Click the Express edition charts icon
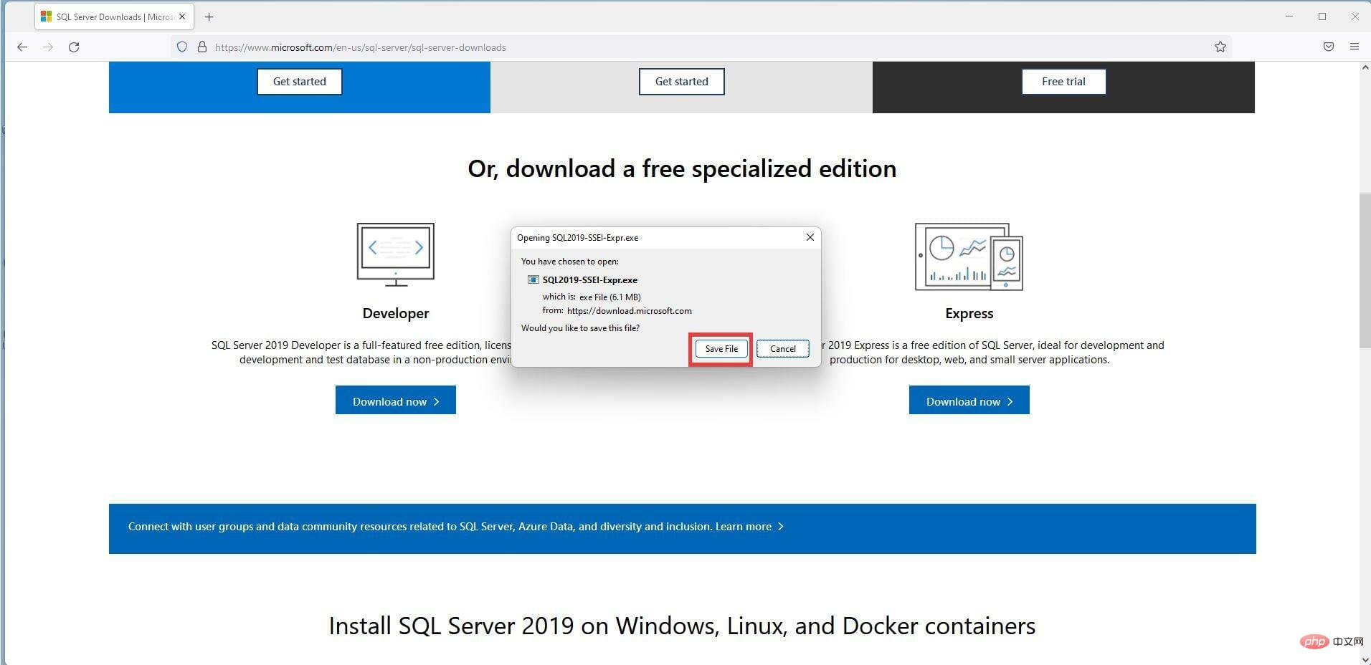 (969, 257)
